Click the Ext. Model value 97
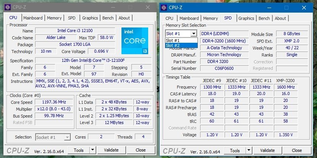317x158 pixels. [x=94, y=74]
